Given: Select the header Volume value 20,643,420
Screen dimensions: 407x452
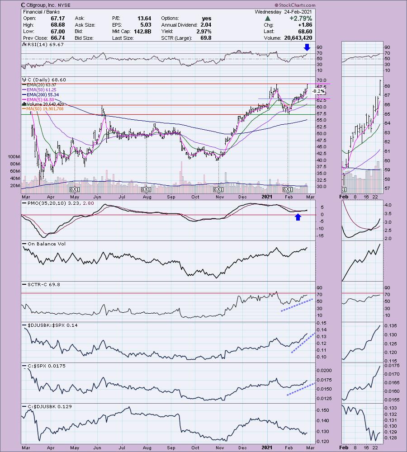Looking at the screenshot, I should pos(298,38).
